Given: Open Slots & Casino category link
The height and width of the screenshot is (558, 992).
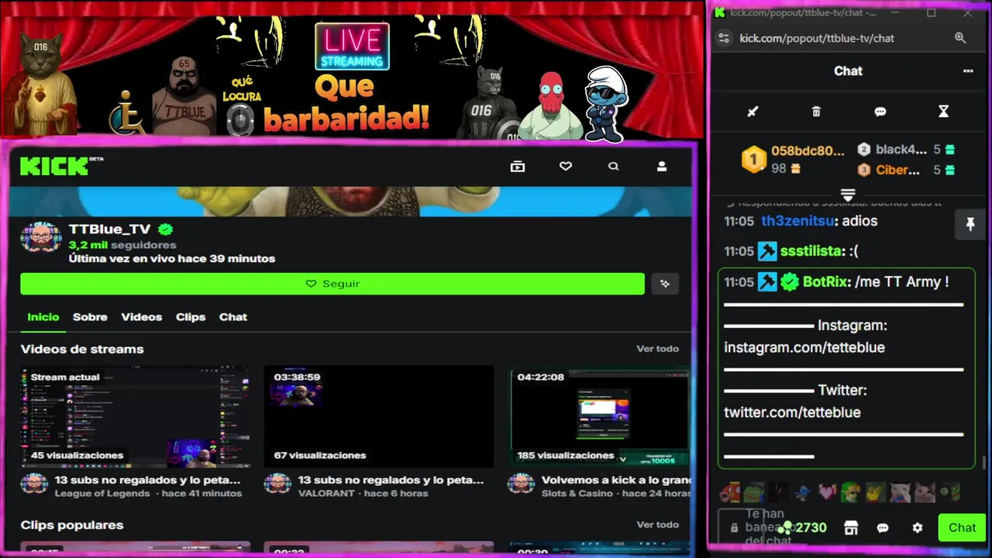Looking at the screenshot, I should click(578, 494).
